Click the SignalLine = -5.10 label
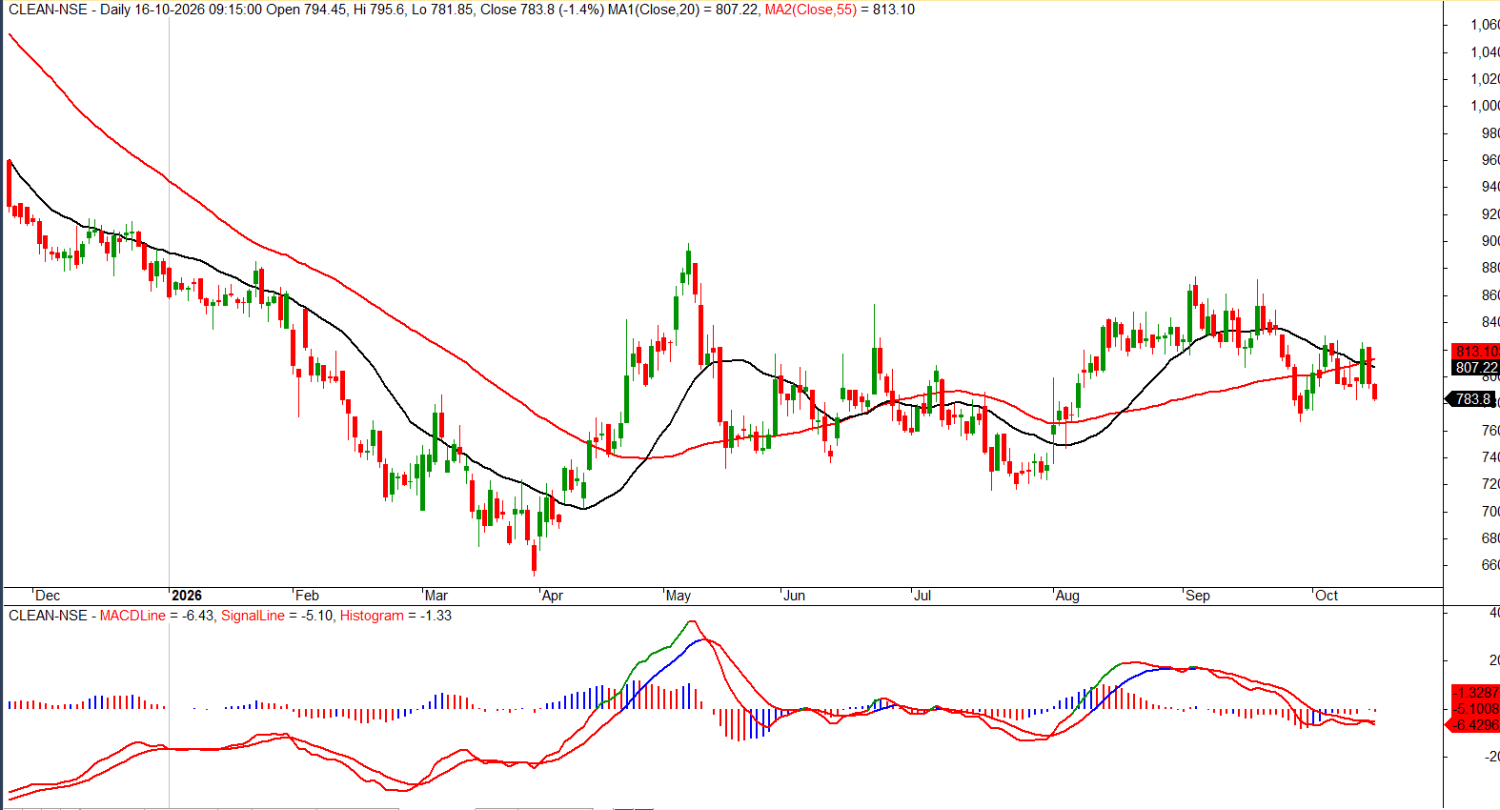The height and width of the screenshot is (810, 1500). click(277, 616)
